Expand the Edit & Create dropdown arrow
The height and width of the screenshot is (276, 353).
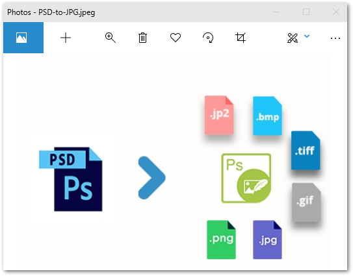pos(307,36)
